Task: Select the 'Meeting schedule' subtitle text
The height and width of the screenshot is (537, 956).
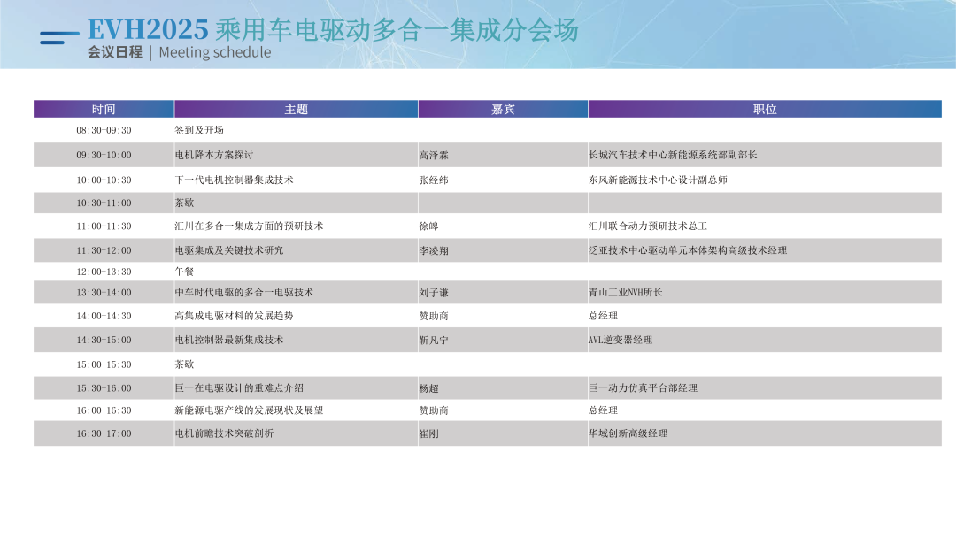Action: pos(215,52)
